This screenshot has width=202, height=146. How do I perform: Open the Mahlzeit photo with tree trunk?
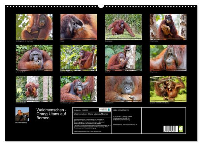click(124, 58)
